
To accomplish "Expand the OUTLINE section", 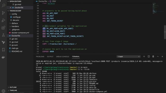I will tap(20, 87).
